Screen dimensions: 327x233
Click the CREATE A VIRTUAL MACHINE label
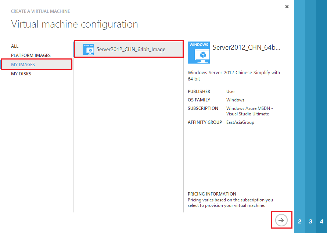(40, 11)
